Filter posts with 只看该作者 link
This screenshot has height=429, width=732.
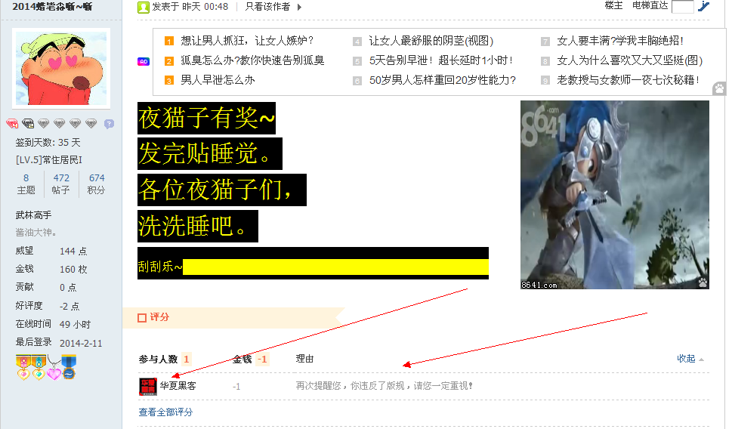tap(267, 7)
